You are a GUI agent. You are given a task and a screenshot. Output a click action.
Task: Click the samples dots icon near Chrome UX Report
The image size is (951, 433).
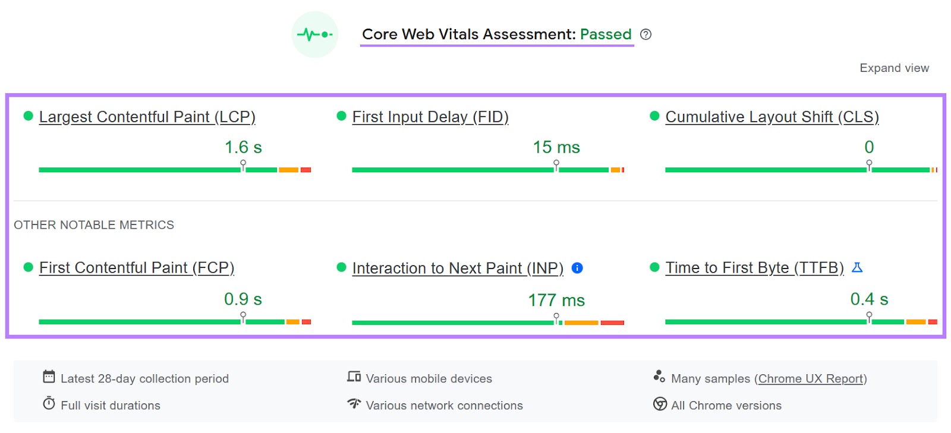point(659,375)
